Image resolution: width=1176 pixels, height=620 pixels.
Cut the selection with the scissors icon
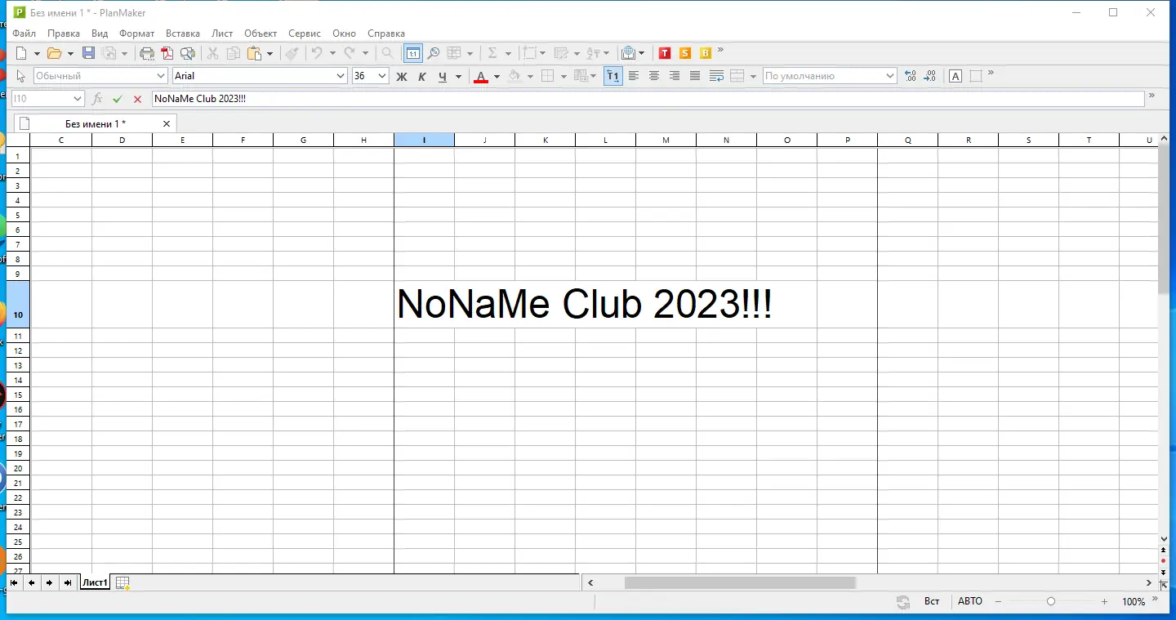pos(212,53)
